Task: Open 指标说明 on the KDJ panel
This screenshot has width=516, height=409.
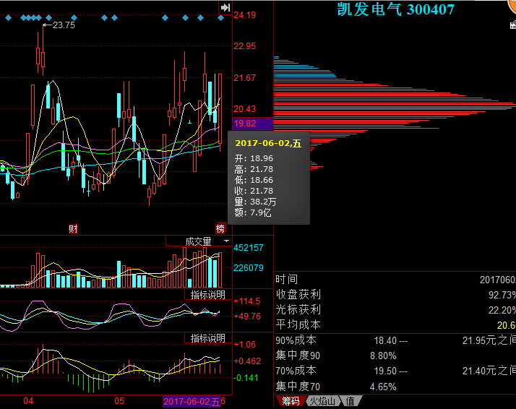Action: tap(208, 295)
